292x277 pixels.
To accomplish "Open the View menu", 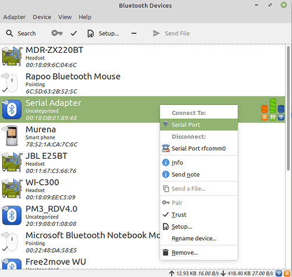I will pyautogui.click(x=65, y=17).
